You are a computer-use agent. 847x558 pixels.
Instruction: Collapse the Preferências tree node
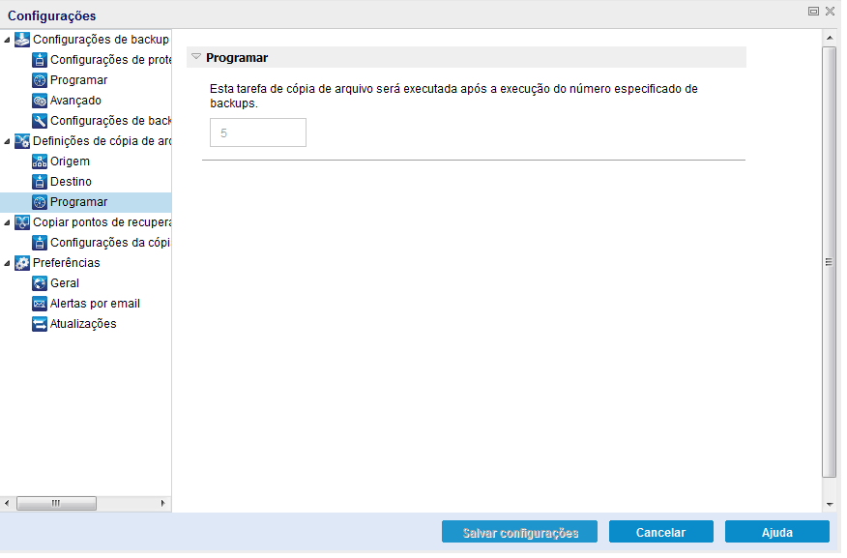(7, 264)
